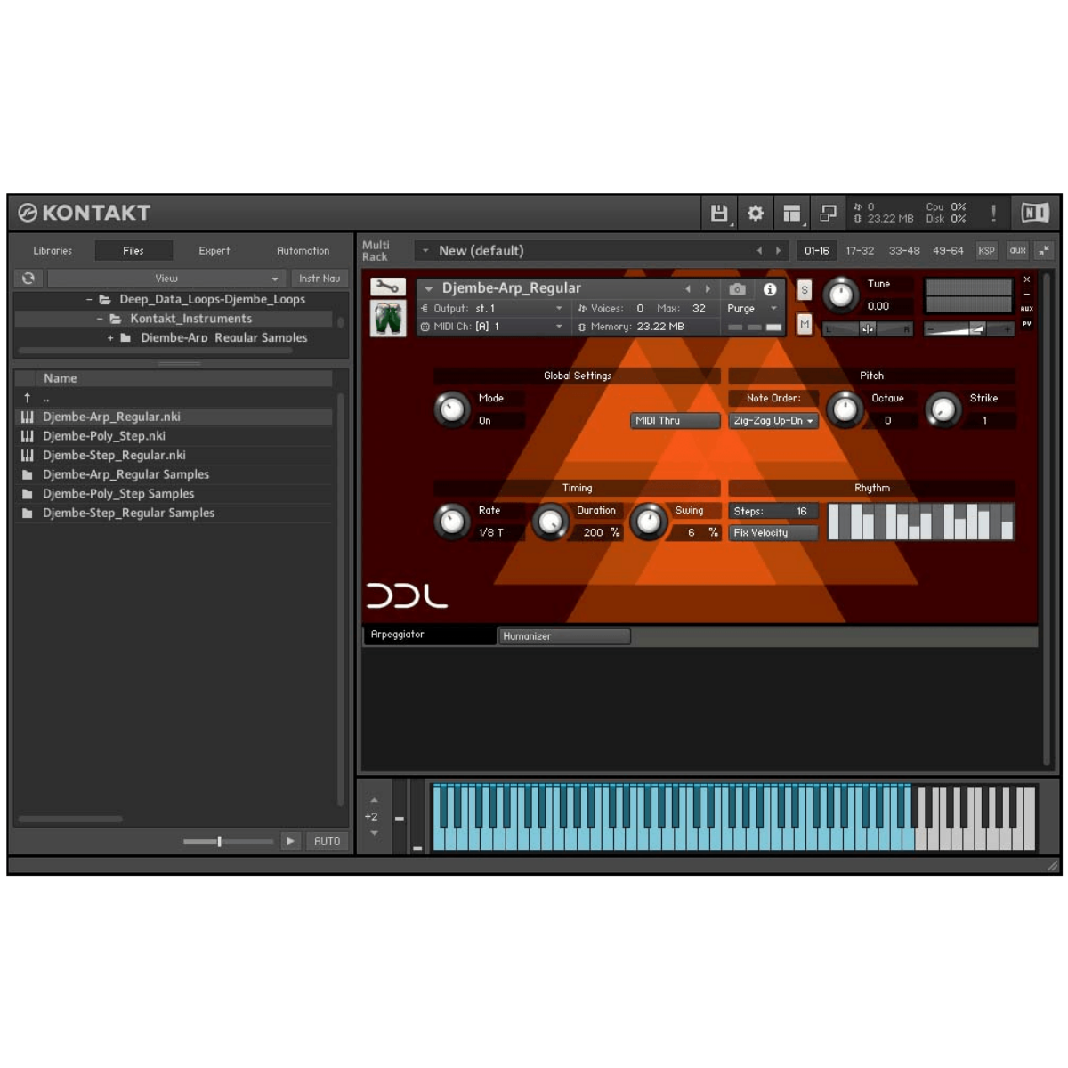Toggle the PV button in instrument header
This screenshot has width=1068, height=1068.
click(1026, 324)
